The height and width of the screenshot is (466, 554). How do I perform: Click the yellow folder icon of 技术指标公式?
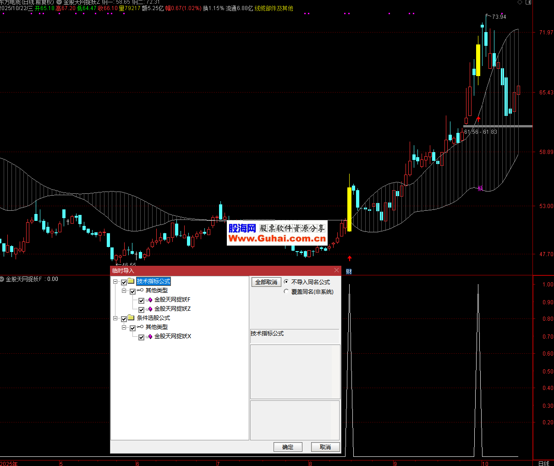pyautogui.click(x=131, y=281)
